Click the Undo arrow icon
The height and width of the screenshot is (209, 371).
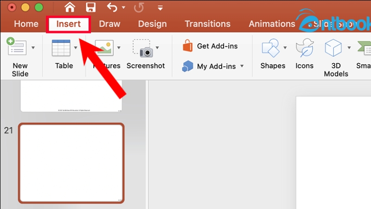pyautogui.click(x=112, y=7)
